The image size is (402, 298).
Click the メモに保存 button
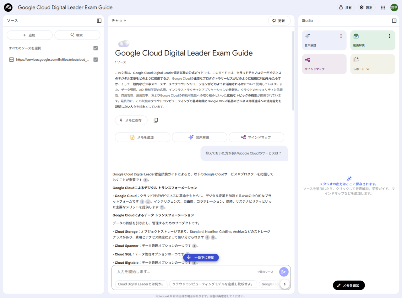[131, 121]
